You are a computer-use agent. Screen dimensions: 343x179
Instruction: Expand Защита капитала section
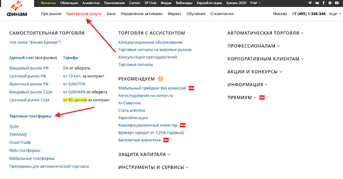point(144,154)
